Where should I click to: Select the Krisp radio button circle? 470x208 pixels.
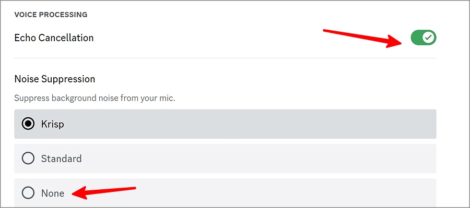[28, 124]
